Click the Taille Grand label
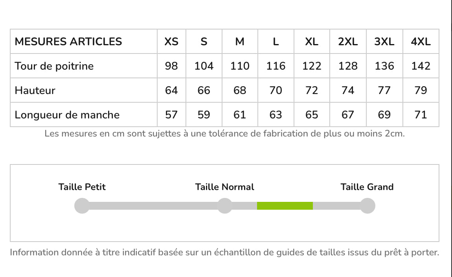 367,187
